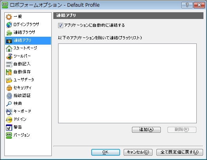The width and height of the screenshot is (207, 160).
Task: Click the スタートページ house icon
Action: pos(9,49)
